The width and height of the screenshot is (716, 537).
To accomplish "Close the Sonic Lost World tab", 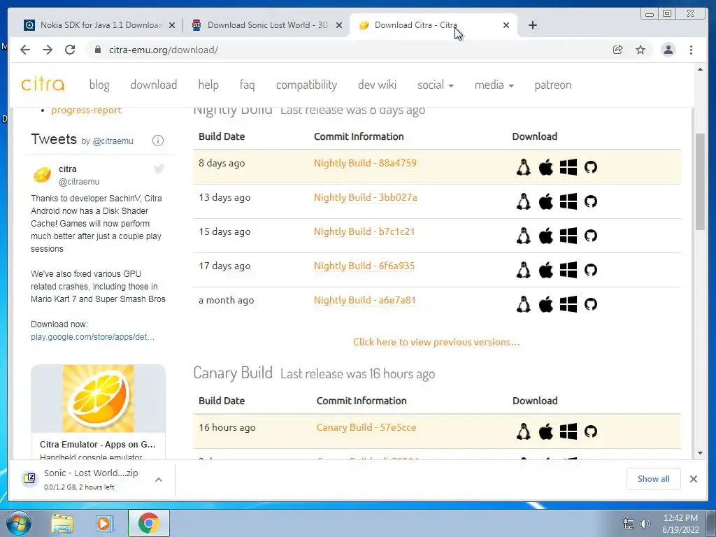I will [x=339, y=26].
